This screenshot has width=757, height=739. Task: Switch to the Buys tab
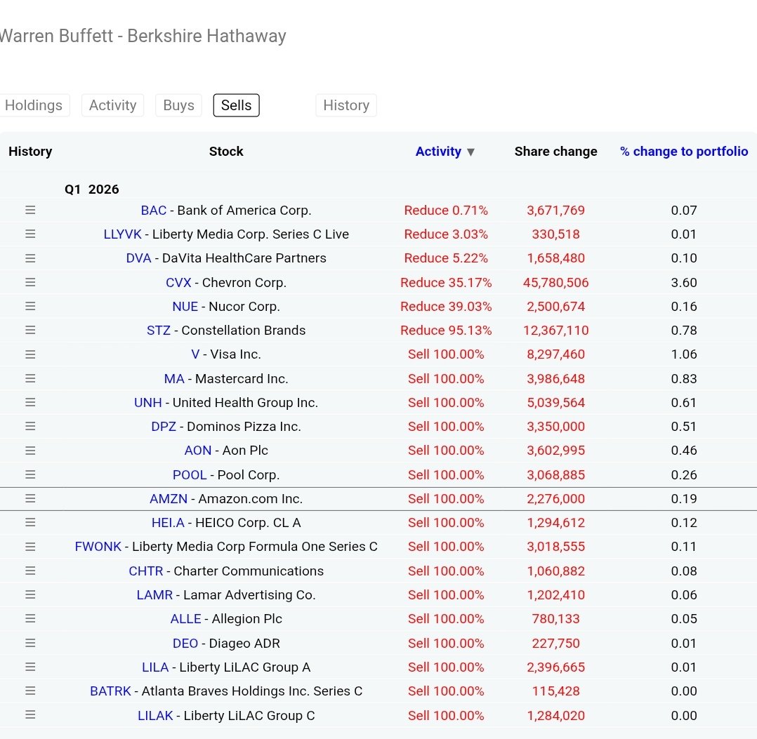click(178, 105)
